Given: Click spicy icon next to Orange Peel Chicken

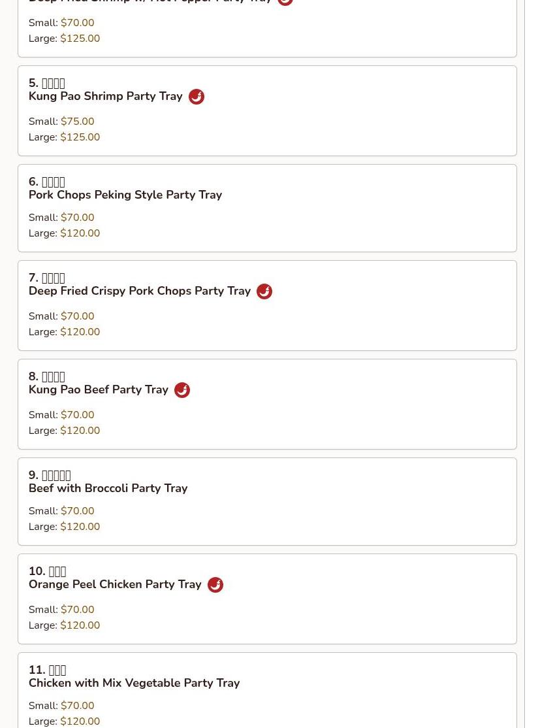Looking at the screenshot, I should 215,585.
